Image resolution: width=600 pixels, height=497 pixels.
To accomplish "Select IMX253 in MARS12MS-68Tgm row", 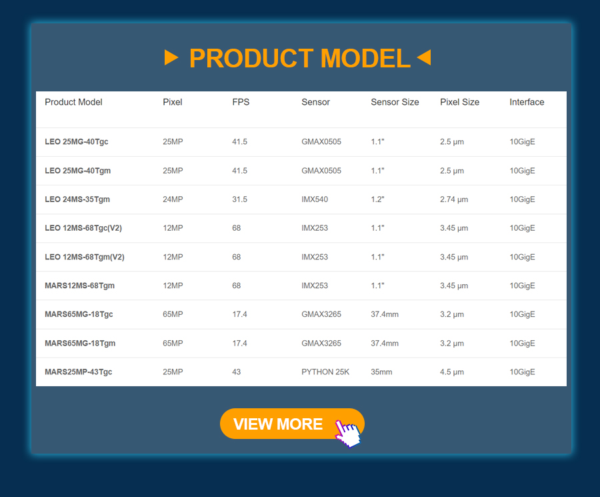I will click(315, 286).
